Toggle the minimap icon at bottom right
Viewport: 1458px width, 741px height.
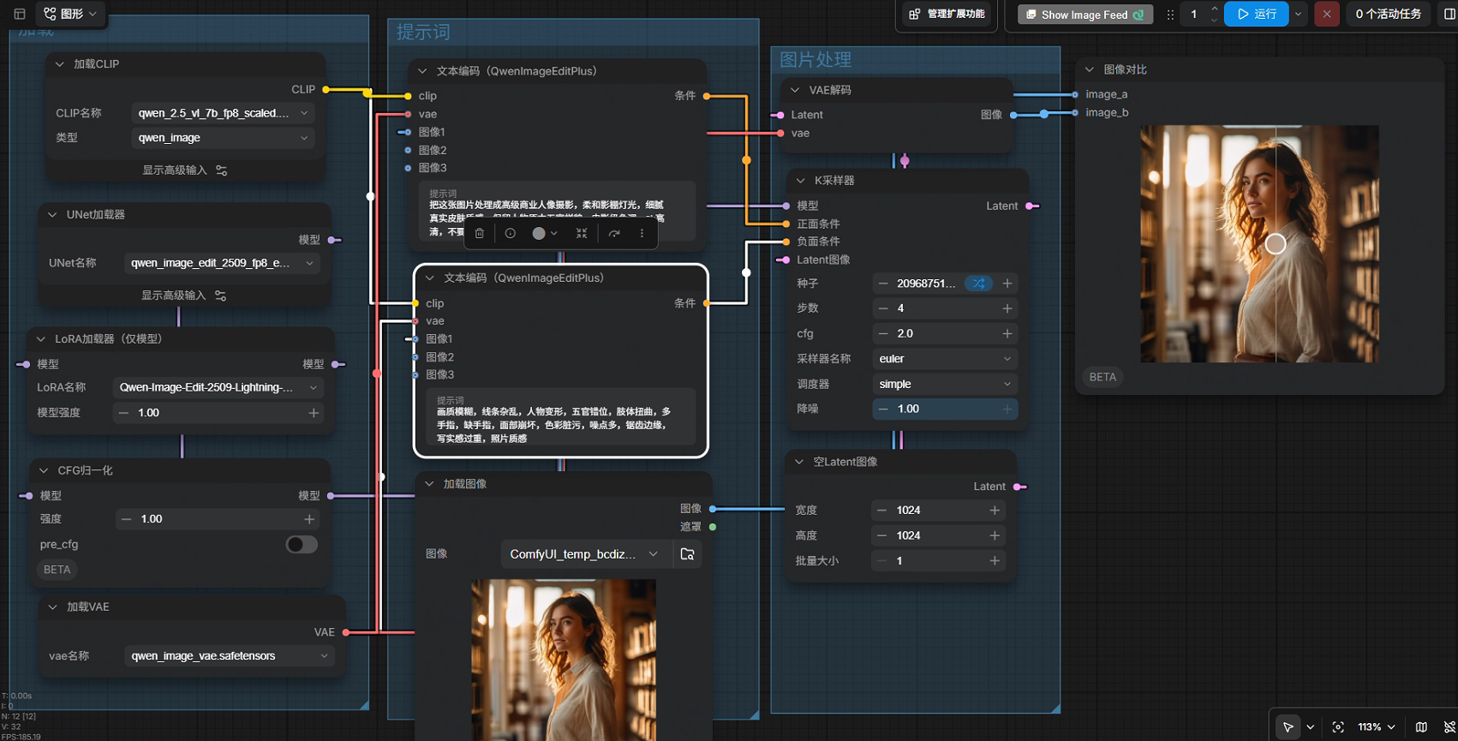pos(1421,726)
